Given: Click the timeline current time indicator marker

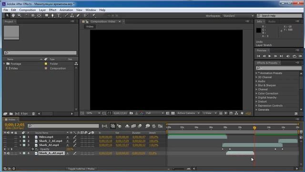Looking at the screenshot, I should 254,128.
